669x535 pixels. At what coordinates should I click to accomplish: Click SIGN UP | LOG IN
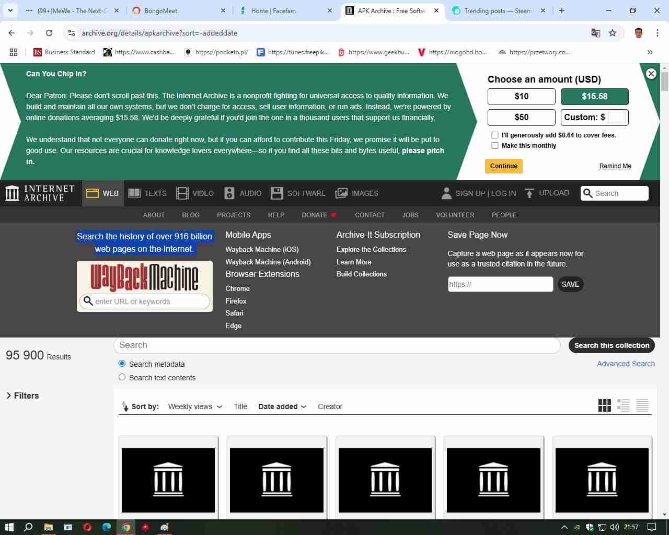click(486, 193)
